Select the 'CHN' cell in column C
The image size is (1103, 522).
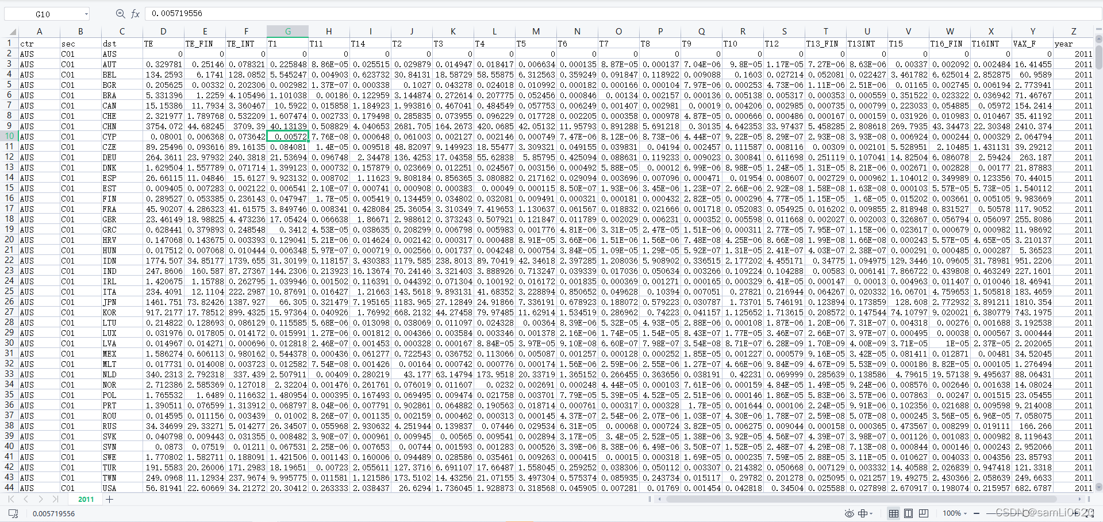(x=122, y=126)
